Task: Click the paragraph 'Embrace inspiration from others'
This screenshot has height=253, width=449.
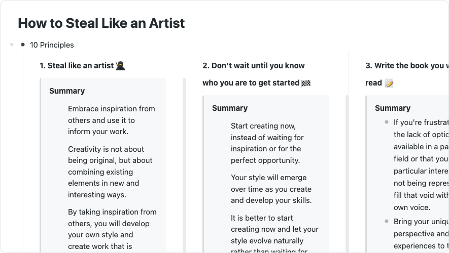Action: coord(111,120)
